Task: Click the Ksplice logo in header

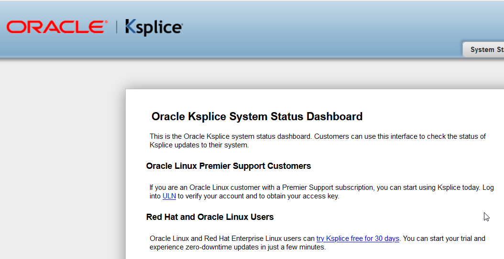Action: (153, 27)
